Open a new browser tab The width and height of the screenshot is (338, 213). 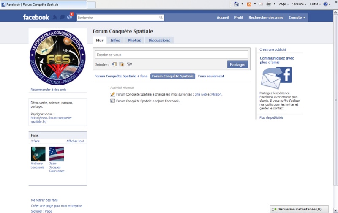coord(91,5)
